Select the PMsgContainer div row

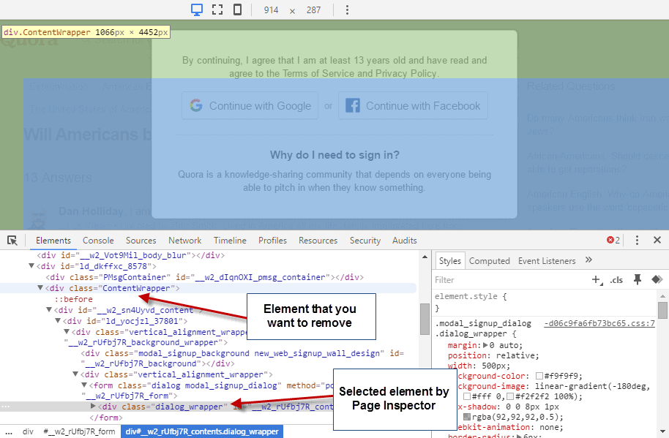(205, 277)
